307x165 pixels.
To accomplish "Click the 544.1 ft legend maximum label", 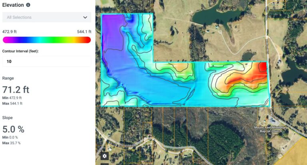I will [x=84, y=32].
